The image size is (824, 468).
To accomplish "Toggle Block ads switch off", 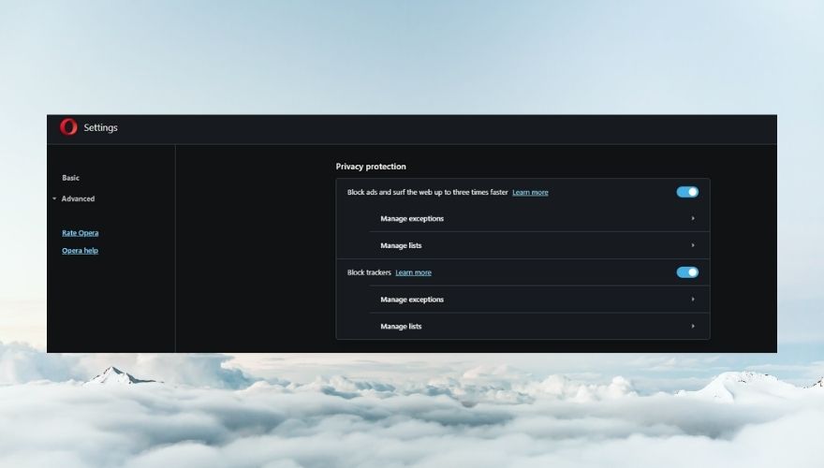I will [687, 192].
